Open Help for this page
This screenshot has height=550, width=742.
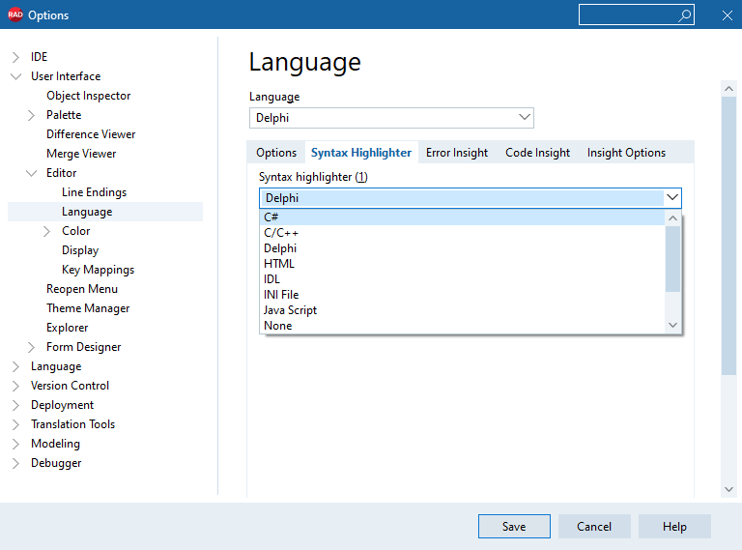click(x=674, y=527)
